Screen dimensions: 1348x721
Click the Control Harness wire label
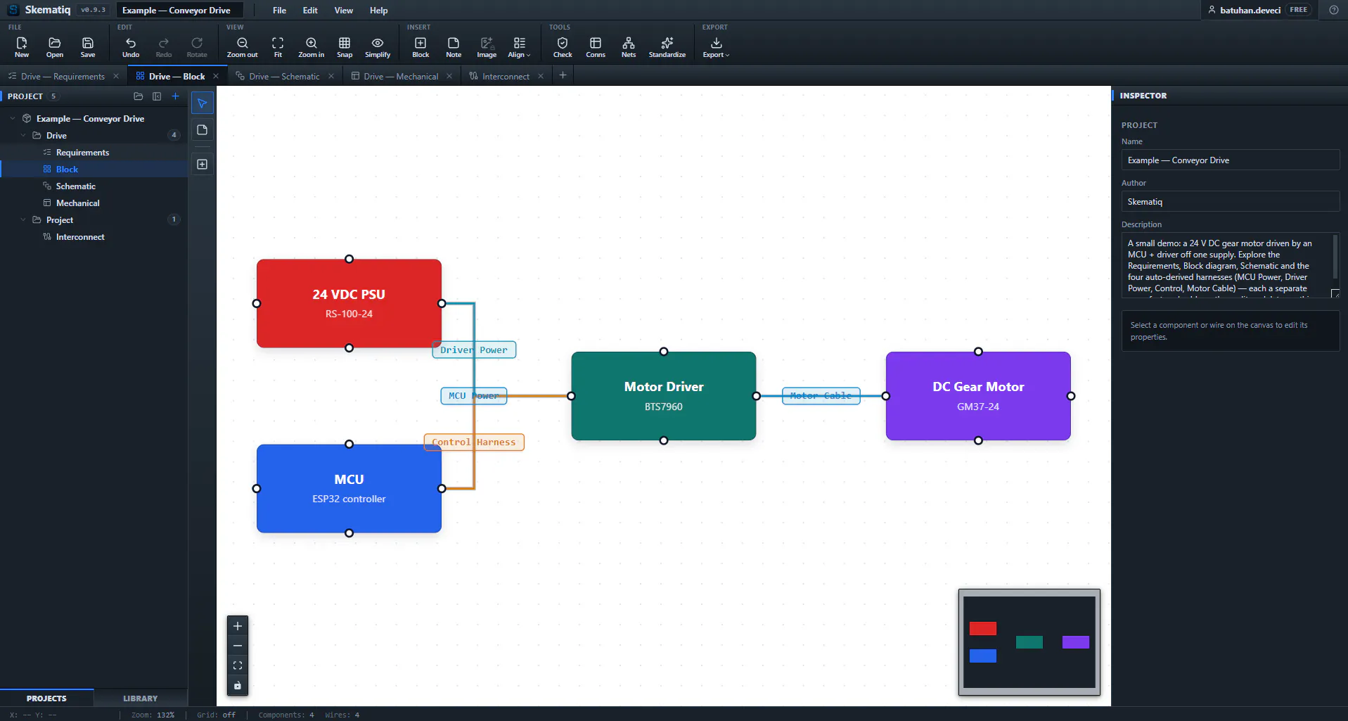pyautogui.click(x=474, y=442)
